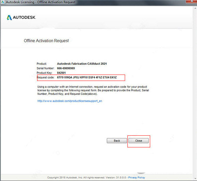Click the paragraph starting 'Using a computer with'
The image size is (197, 181).
[x=93, y=90]
